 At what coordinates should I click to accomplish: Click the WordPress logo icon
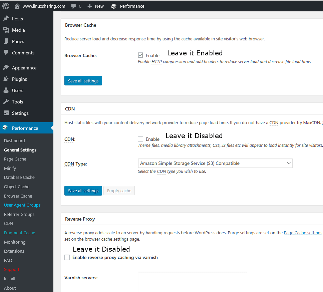click(6, 6)
